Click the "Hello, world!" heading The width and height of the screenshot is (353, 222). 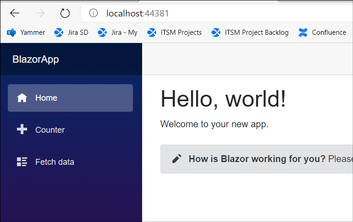pyautogui.click(x=223, y=99)
